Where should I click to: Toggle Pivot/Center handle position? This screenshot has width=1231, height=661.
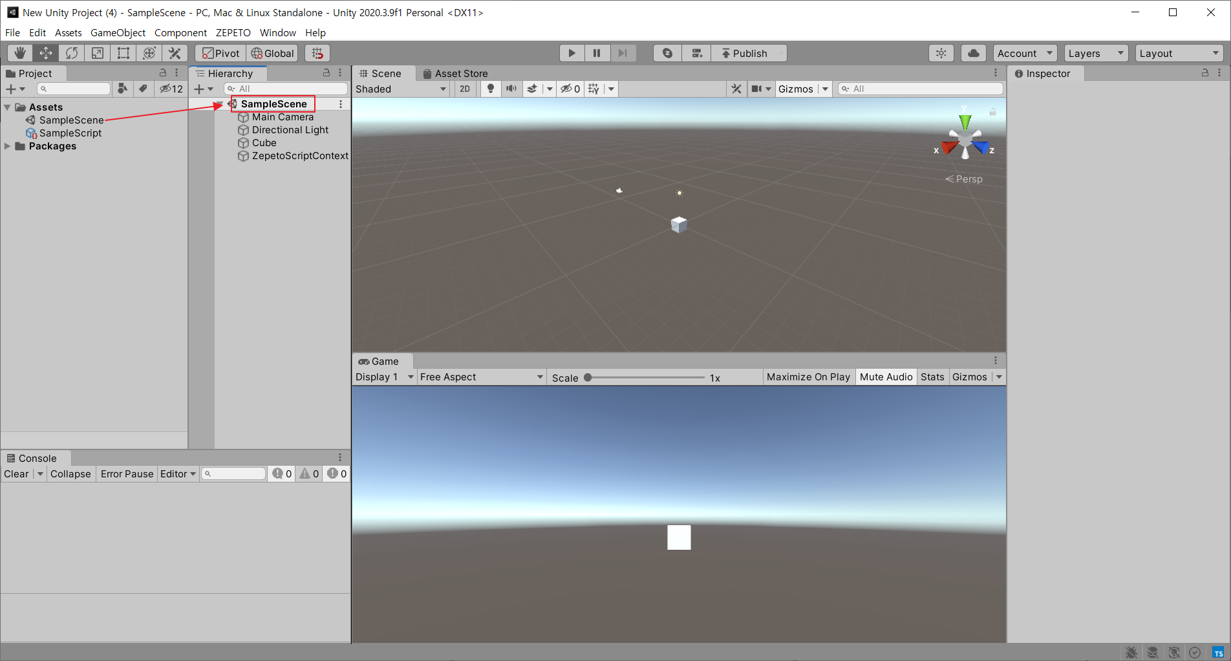click(221, 53)
